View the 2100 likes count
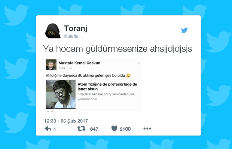 (125, 129)
